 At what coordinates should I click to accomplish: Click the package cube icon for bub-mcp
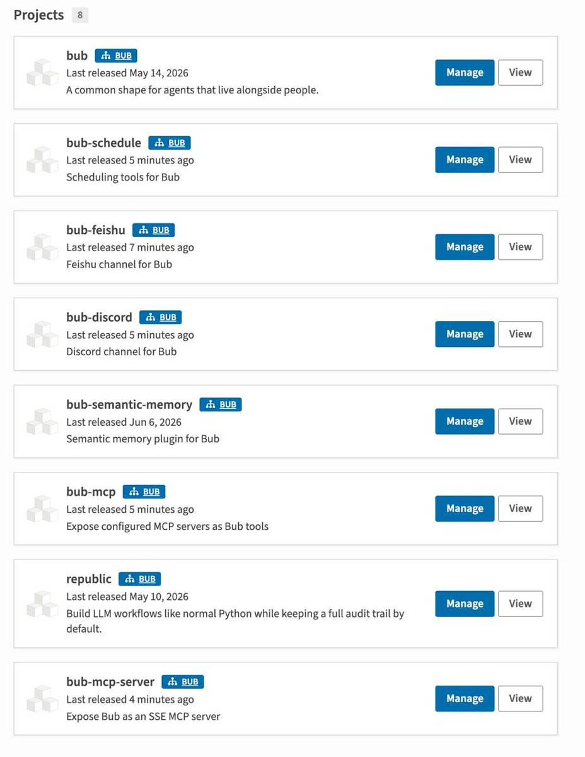coord(42,508)
